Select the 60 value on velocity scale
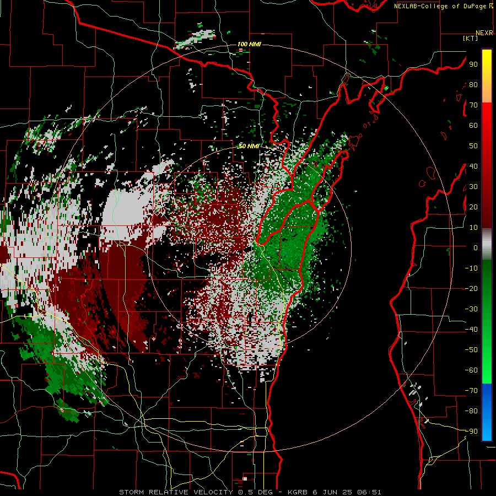 [473, 125]
